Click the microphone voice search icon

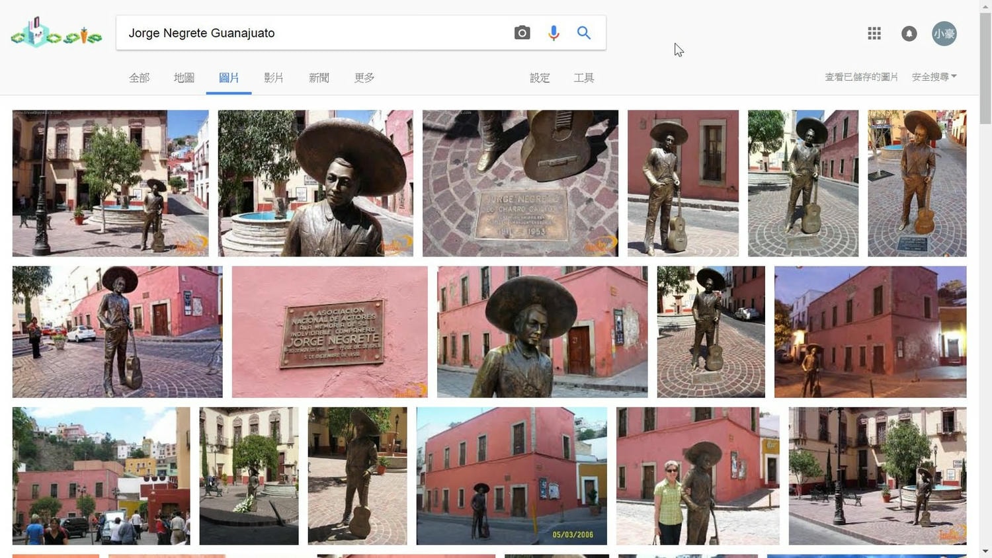tap(554, 33)
